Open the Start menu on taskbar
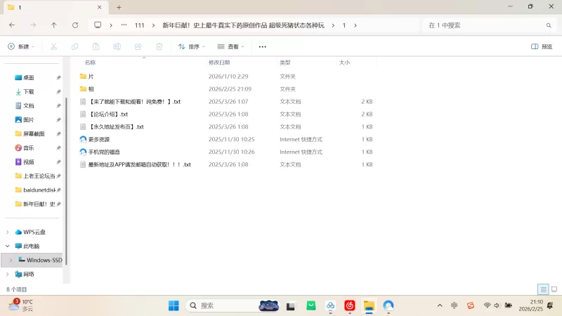The height and width of the screenshot is (316, 562). click(174, 305)
